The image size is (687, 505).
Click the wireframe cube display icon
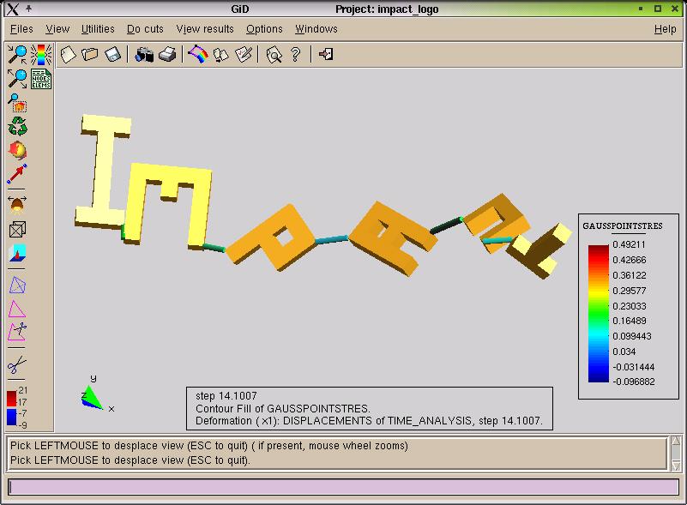(17, 229)
